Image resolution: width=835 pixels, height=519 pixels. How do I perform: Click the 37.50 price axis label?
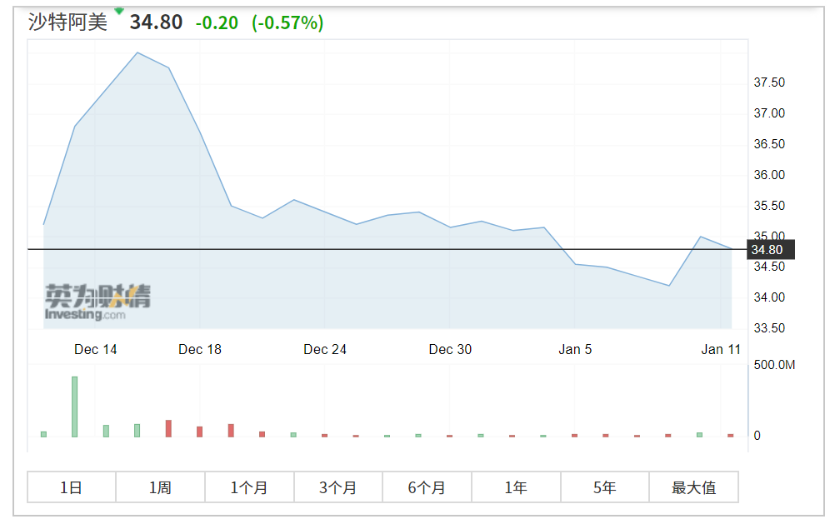pyautogui.click(x=769, y=82)
